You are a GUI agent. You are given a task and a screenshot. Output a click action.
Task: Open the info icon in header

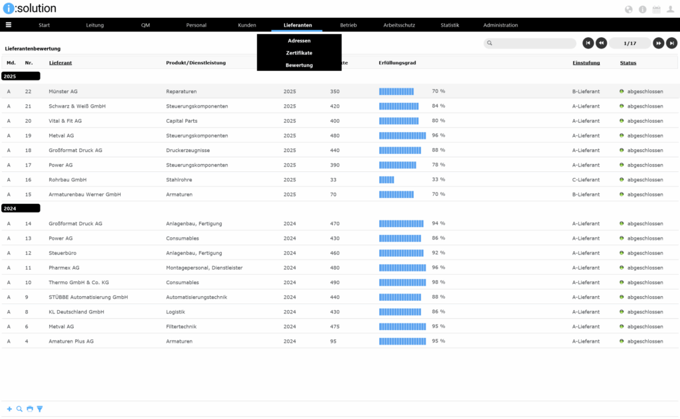[642, 9]
